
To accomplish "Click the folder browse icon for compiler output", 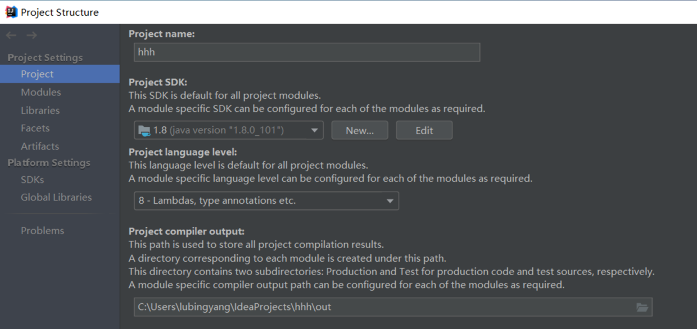I will pyautogui.click(x=642, y=307).
